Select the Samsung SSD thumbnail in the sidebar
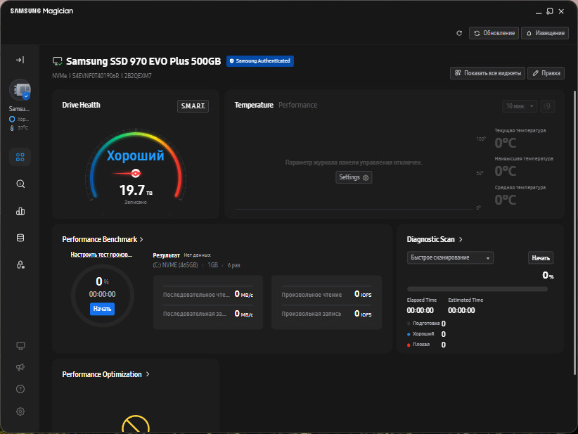This screenshot has width=578, height=434. coord(20,90)
